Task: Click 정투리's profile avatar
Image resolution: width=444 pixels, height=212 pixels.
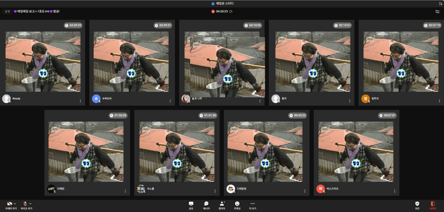Action: point(365,99)
